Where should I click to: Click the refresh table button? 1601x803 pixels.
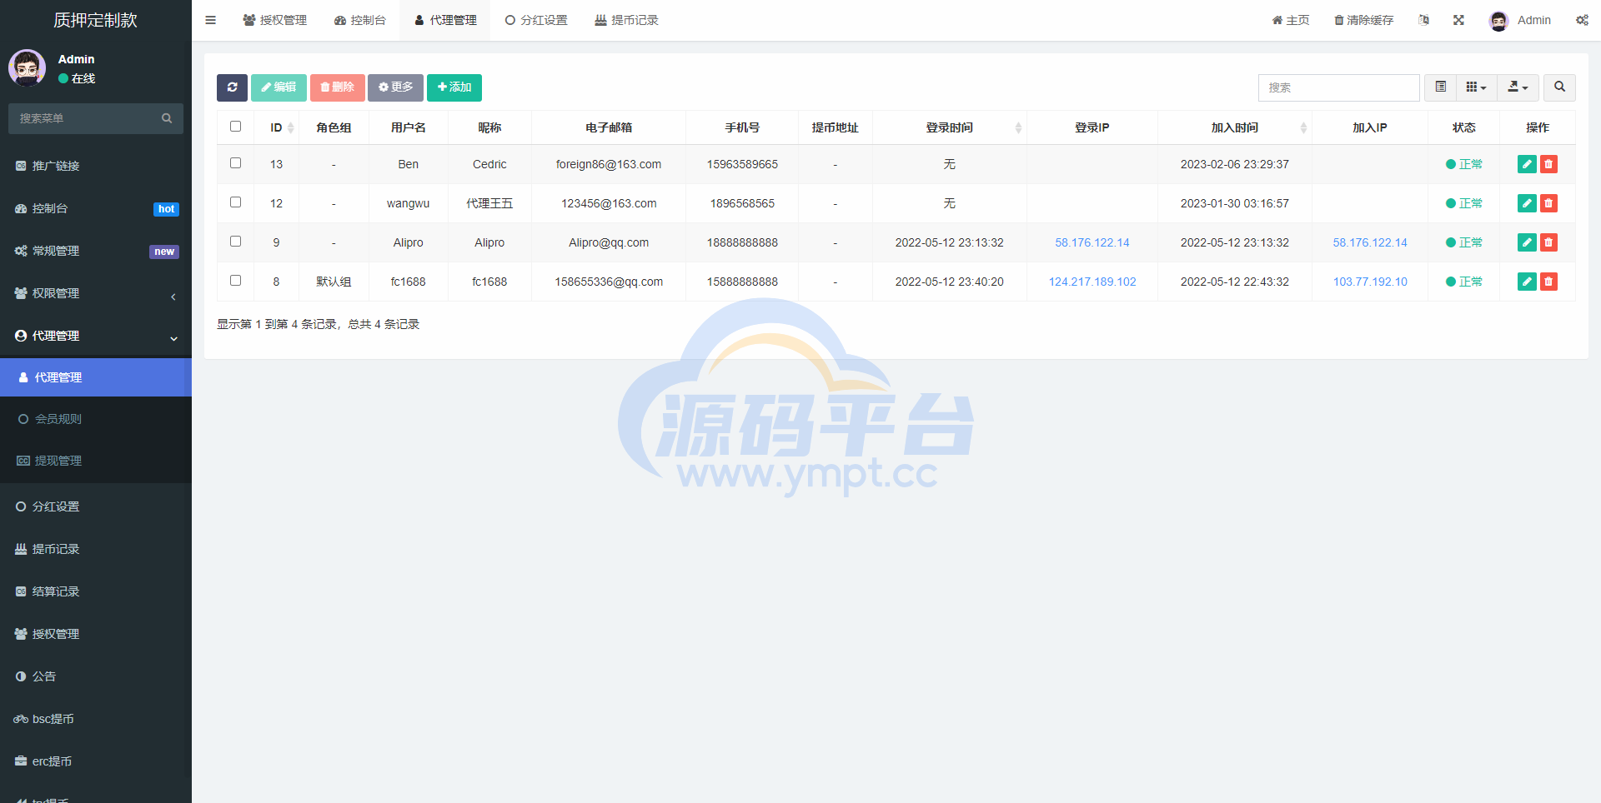click(x=232, y=87)
